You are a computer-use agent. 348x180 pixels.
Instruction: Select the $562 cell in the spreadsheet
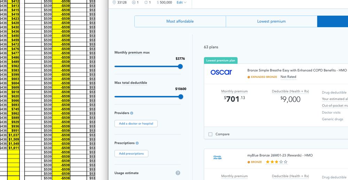(x=14, y=66)
